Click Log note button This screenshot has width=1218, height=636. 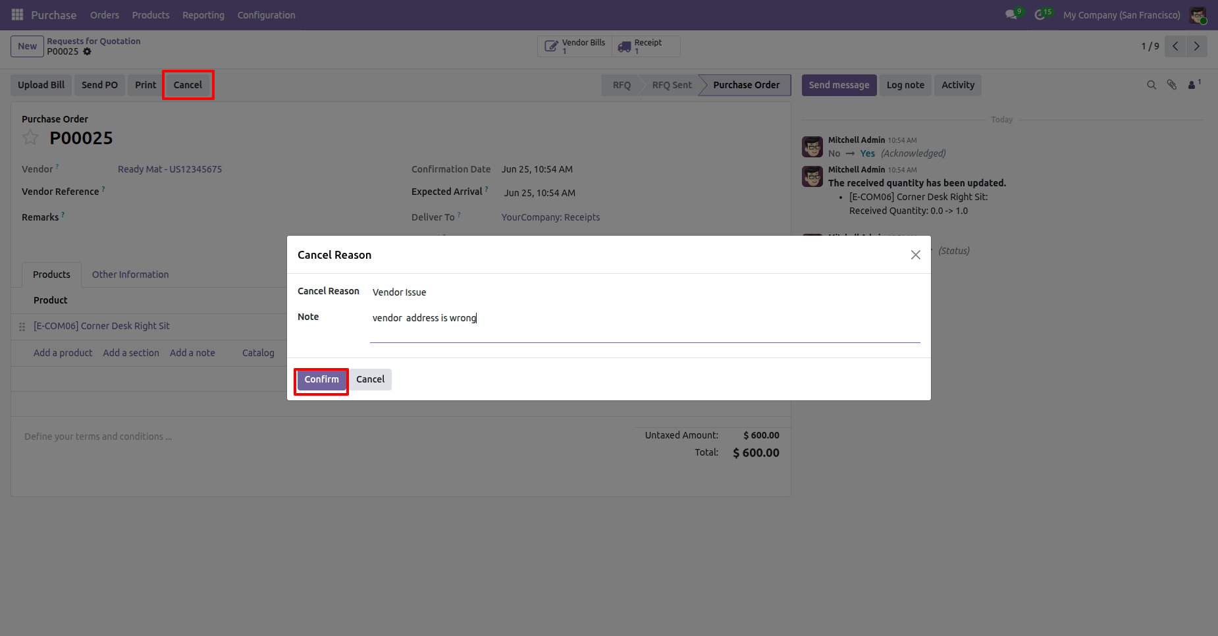tap(905, 85)
